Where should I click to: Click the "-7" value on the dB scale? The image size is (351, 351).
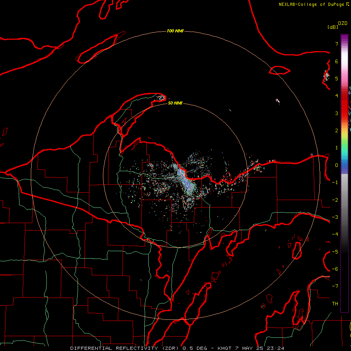point(335,286)
